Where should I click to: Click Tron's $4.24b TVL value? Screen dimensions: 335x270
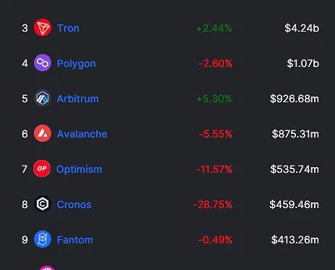[302, 28]
